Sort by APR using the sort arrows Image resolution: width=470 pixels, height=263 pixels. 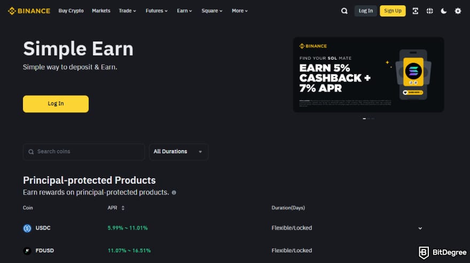tap(123, 208)
